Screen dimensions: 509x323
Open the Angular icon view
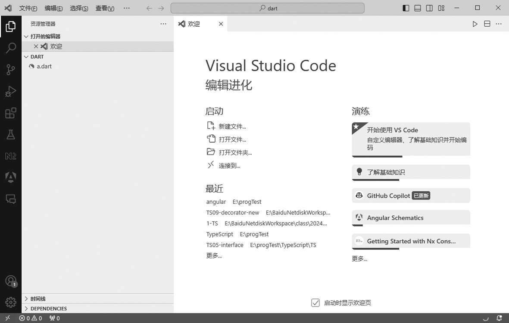pyautogui.click(x=11, y=177)
